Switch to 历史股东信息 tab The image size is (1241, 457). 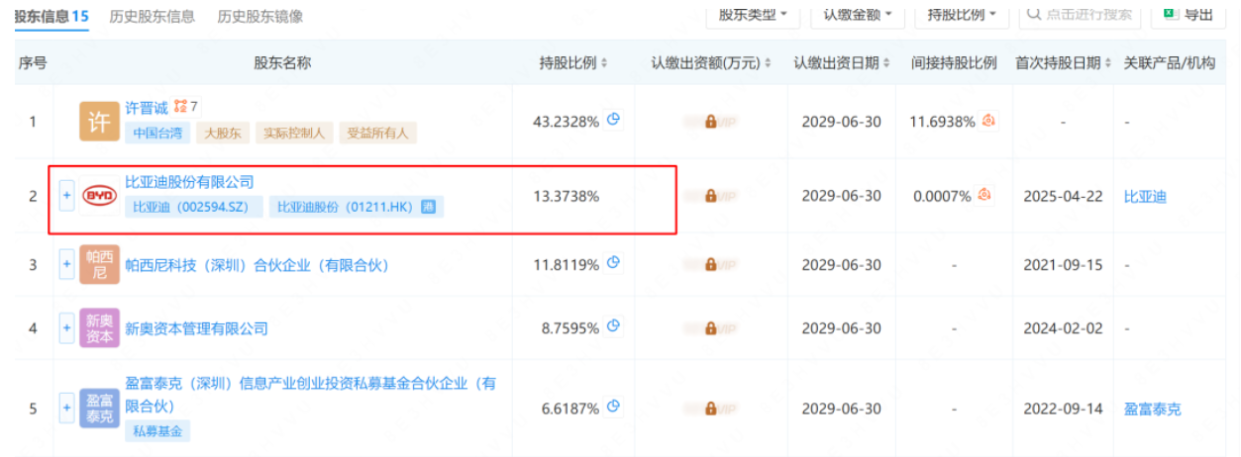click(x=153, y=16)
